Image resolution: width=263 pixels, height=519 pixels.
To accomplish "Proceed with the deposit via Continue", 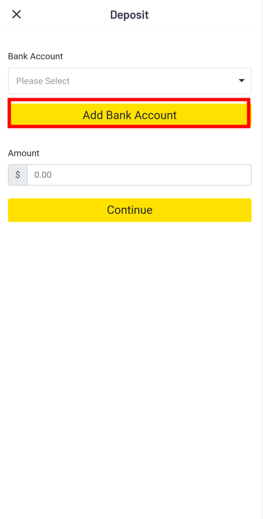I will click(x=130, y=210).
